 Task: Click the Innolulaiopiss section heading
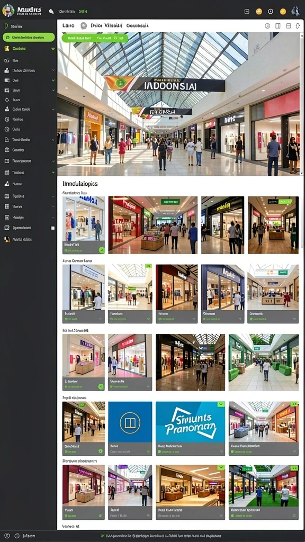point(80,183)
